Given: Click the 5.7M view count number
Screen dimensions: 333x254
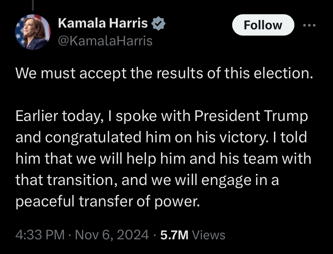Looking at the screenshot, I should (x=174, y=235).
